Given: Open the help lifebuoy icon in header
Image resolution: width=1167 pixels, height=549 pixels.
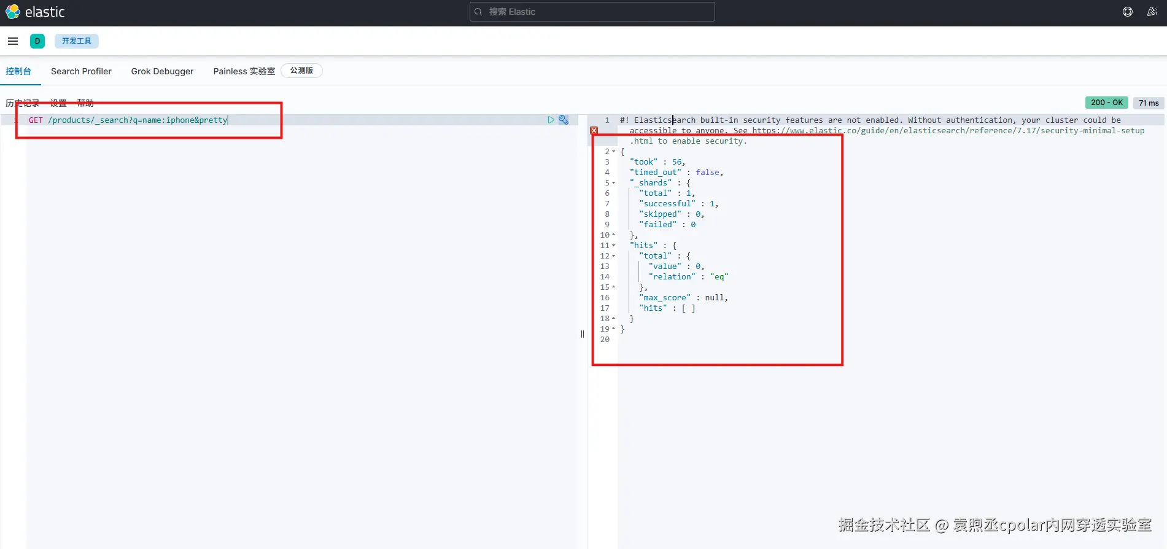Looking at the screenshot, I should (1128, 12).
